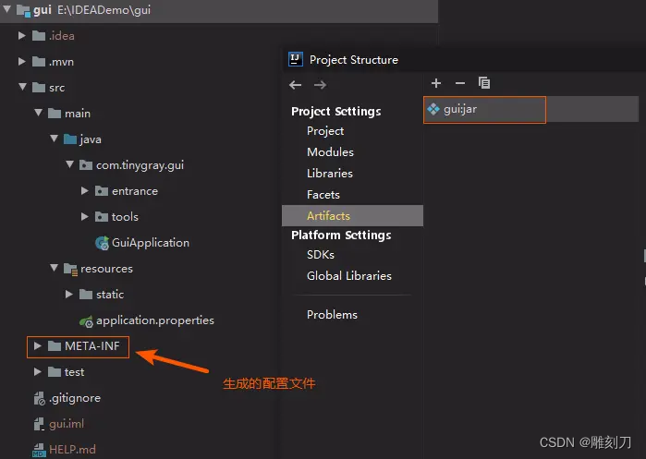This screenshot has width=646, height=459.
Task: Select the com.tinygray.gui package name
Action: [140, 165]
